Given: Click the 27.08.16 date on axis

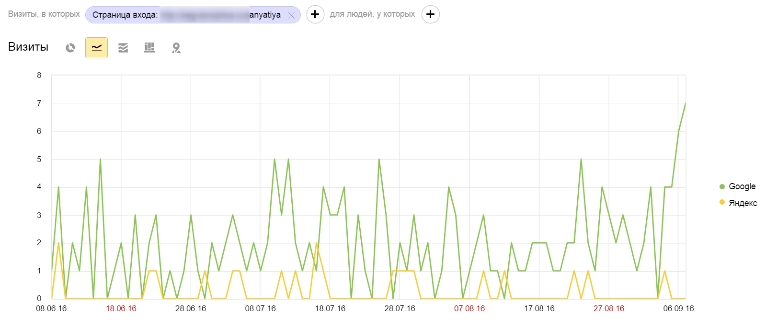Looking at the screenshot, I should click(x=609, y=309).
